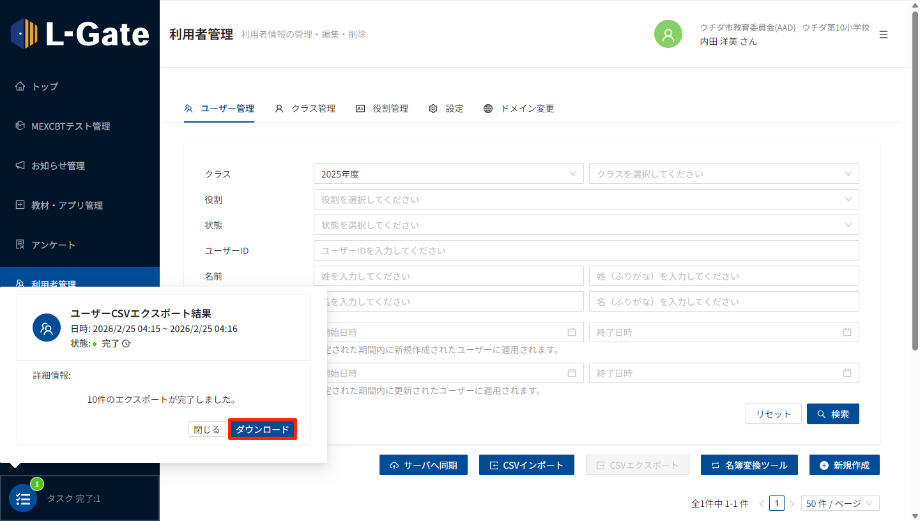Screen dimensions: 920x521
Task: Click the clock icon next to 完了 status
Action: 126,344
